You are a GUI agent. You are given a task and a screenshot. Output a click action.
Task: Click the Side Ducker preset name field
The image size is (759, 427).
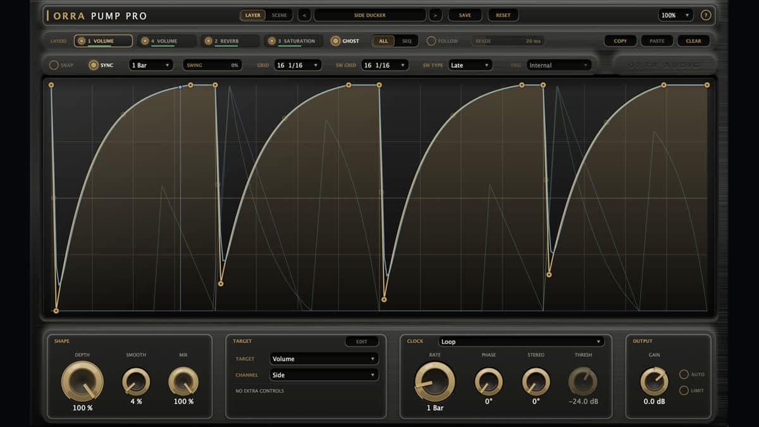click(370, 15)
